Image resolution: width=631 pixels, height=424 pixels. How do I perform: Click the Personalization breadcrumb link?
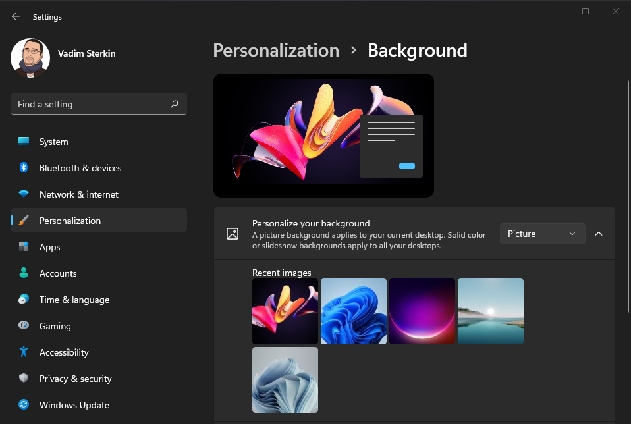(276, 51)
